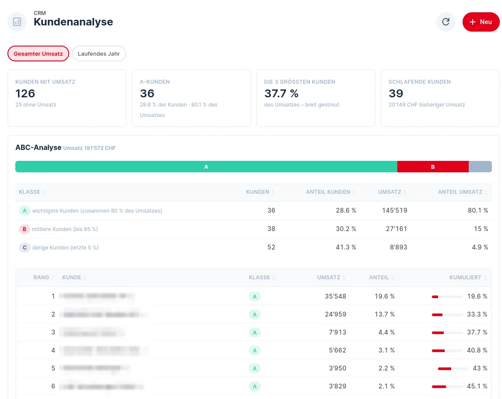Click Anteil value 13.7 %
This screenshot has height=399, width=502.
click(385, 314)
